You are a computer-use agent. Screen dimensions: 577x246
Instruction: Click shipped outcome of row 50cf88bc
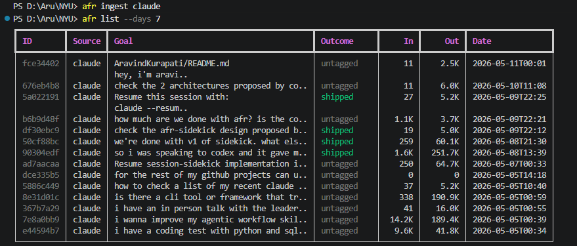[337, 141]
